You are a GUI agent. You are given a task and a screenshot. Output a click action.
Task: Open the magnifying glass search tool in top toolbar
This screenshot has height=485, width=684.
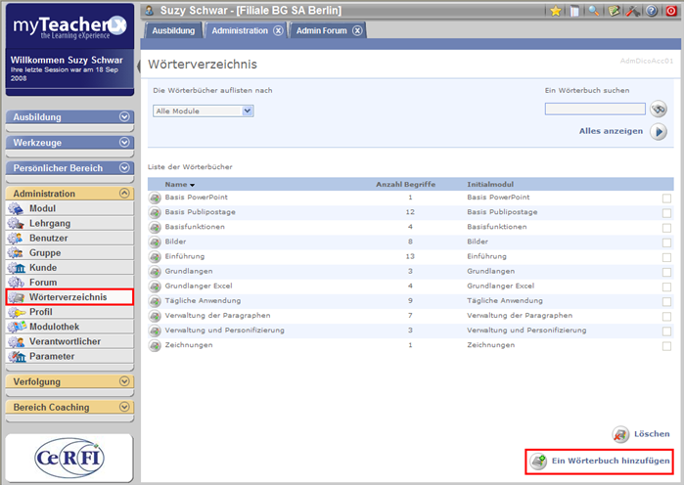tap(594, 11)
